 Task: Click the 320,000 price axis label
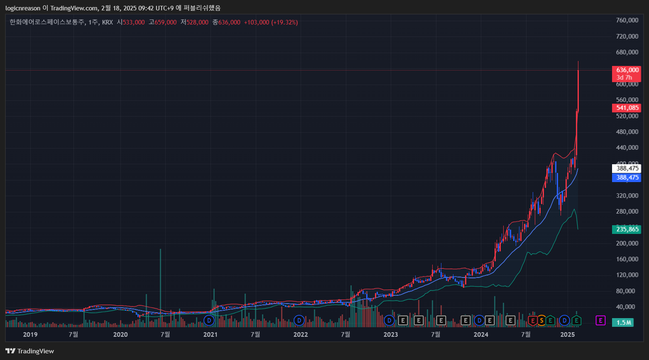click(627, 196)
